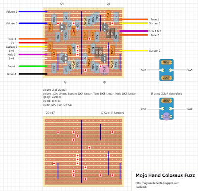Click the Volume 1 label
Viewport: 198px width, 191px height.
pos(11,12)
